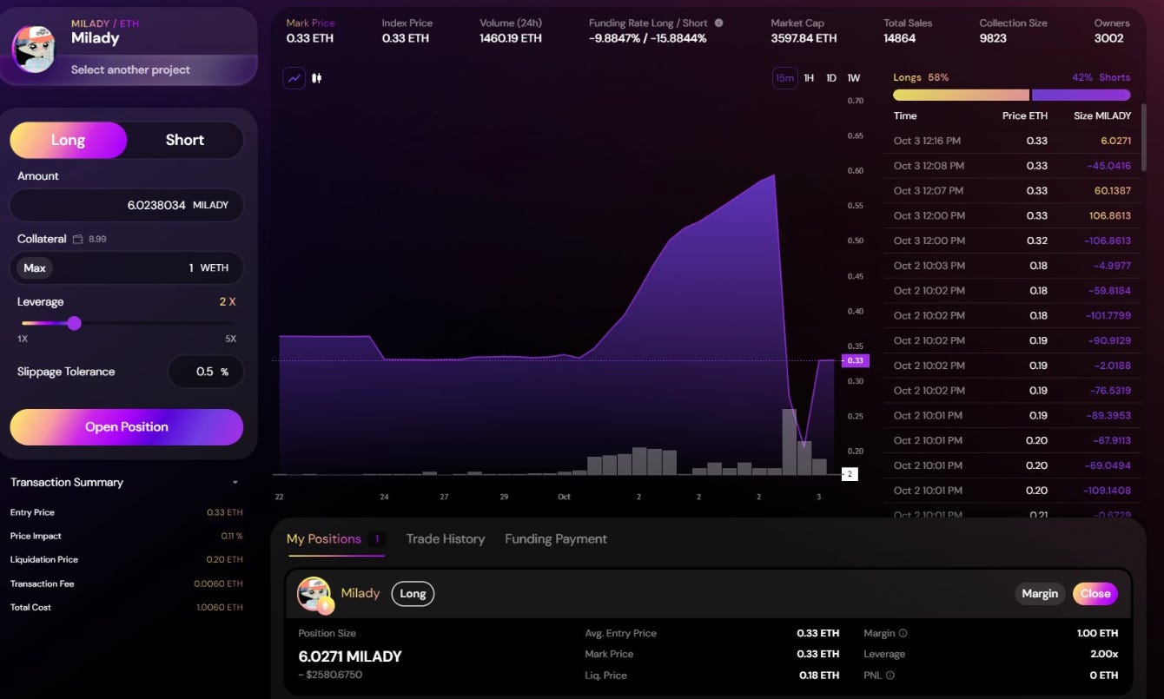Click the Oct 2 10:03 PM trade row

coord(1012,266)
